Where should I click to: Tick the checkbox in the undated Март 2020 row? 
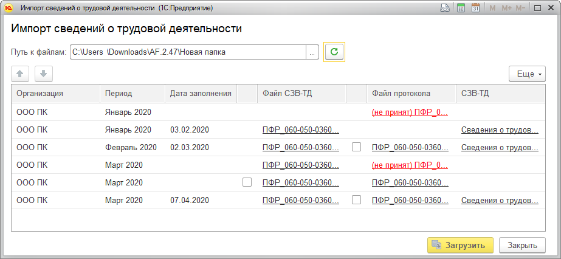[247, 182]
